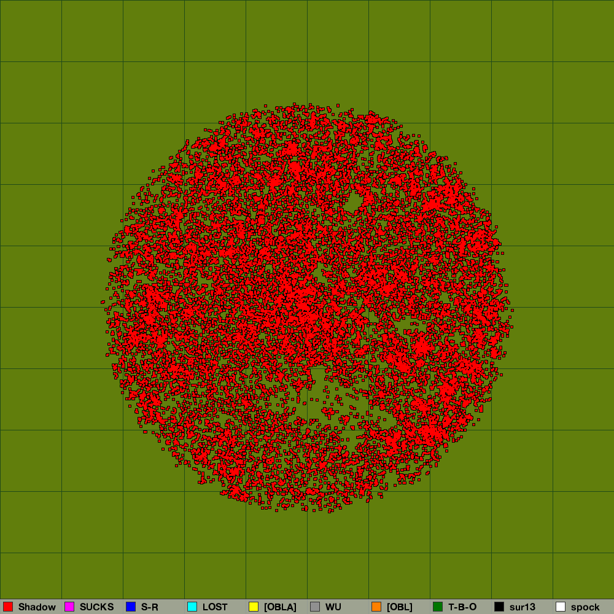Click the sur13 legend label

(x=523, y=607)
